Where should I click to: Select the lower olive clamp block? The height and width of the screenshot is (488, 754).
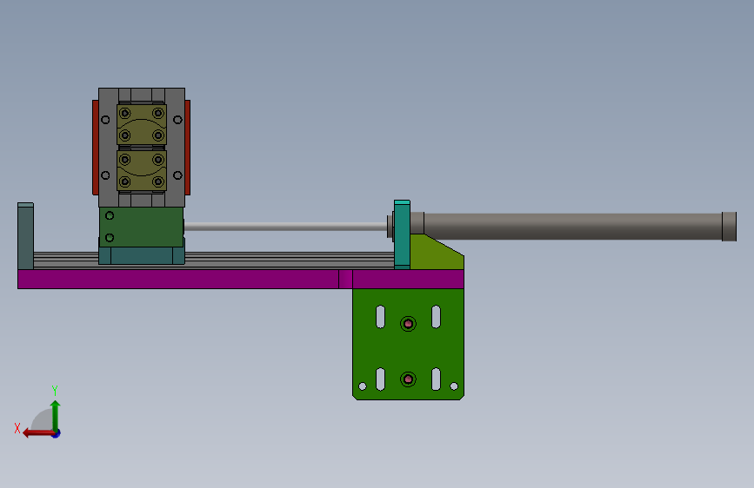[x=142, y=170]
